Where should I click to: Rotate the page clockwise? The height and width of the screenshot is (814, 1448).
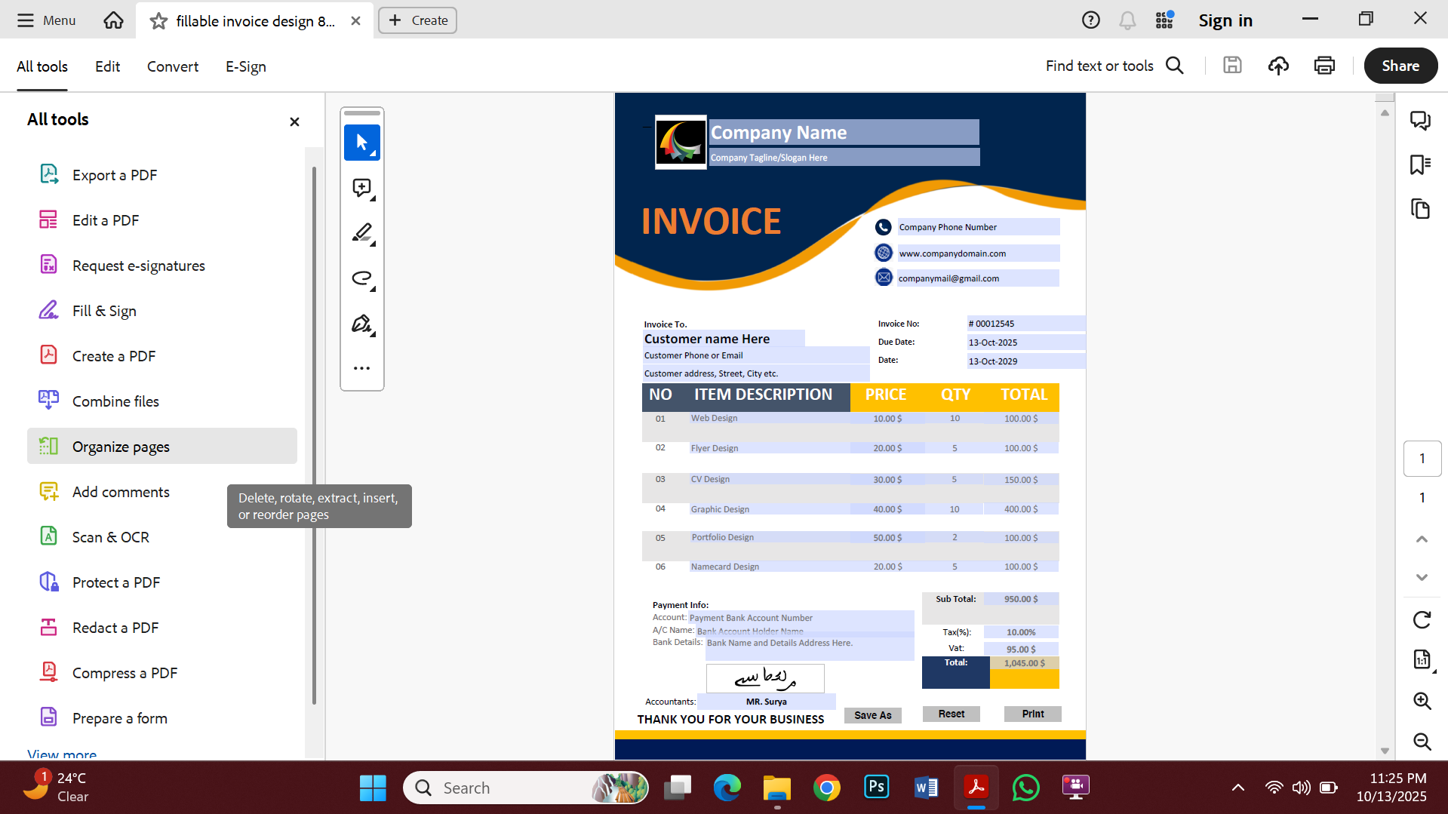1422,619
